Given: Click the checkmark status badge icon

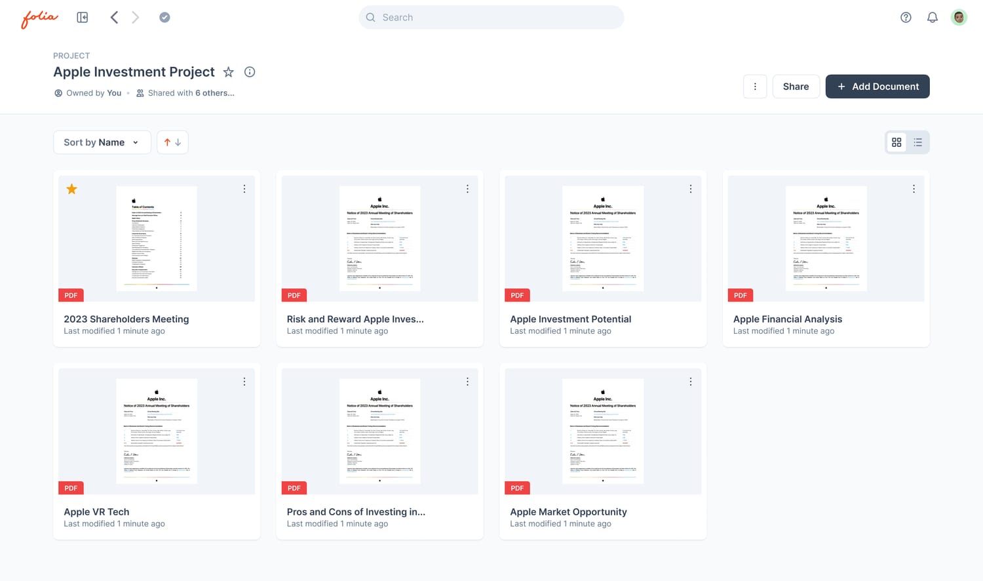Looking at the screenshot, I should 164,18.
